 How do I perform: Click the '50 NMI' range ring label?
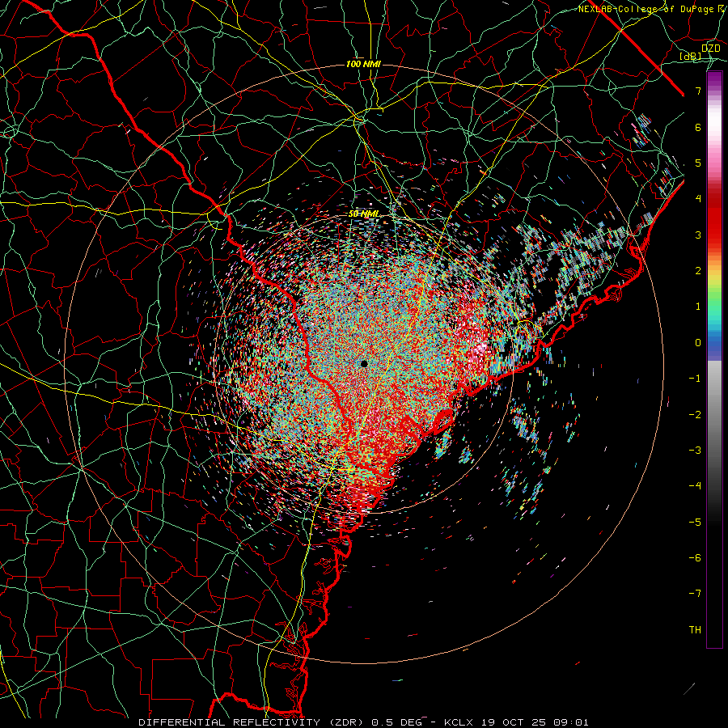[363, 214]
